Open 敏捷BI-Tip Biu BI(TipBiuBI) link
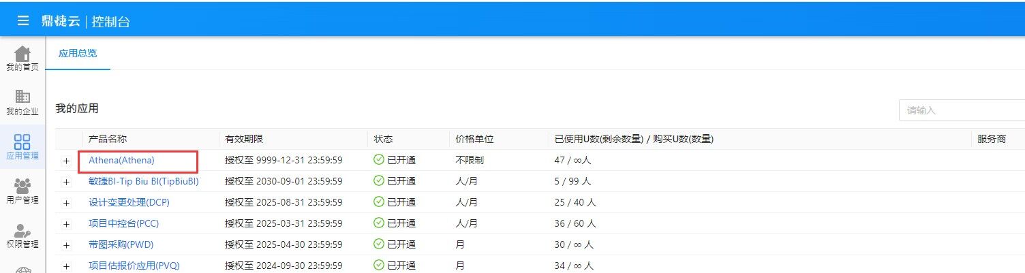1025x273 pixels. click(x=144, y=181)
